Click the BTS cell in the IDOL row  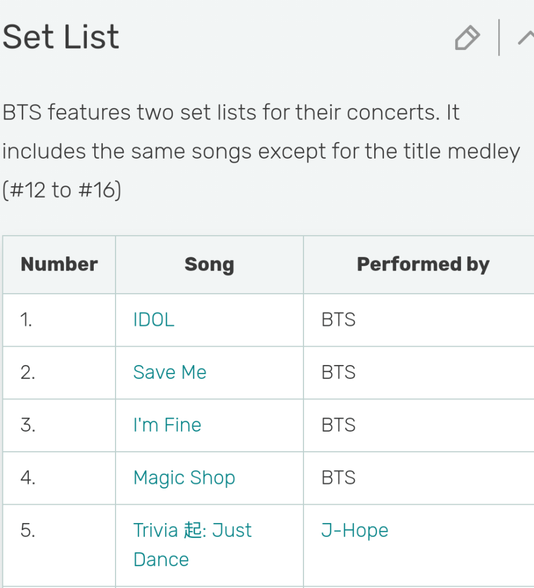pyautogui.click(x=339, y=320)
